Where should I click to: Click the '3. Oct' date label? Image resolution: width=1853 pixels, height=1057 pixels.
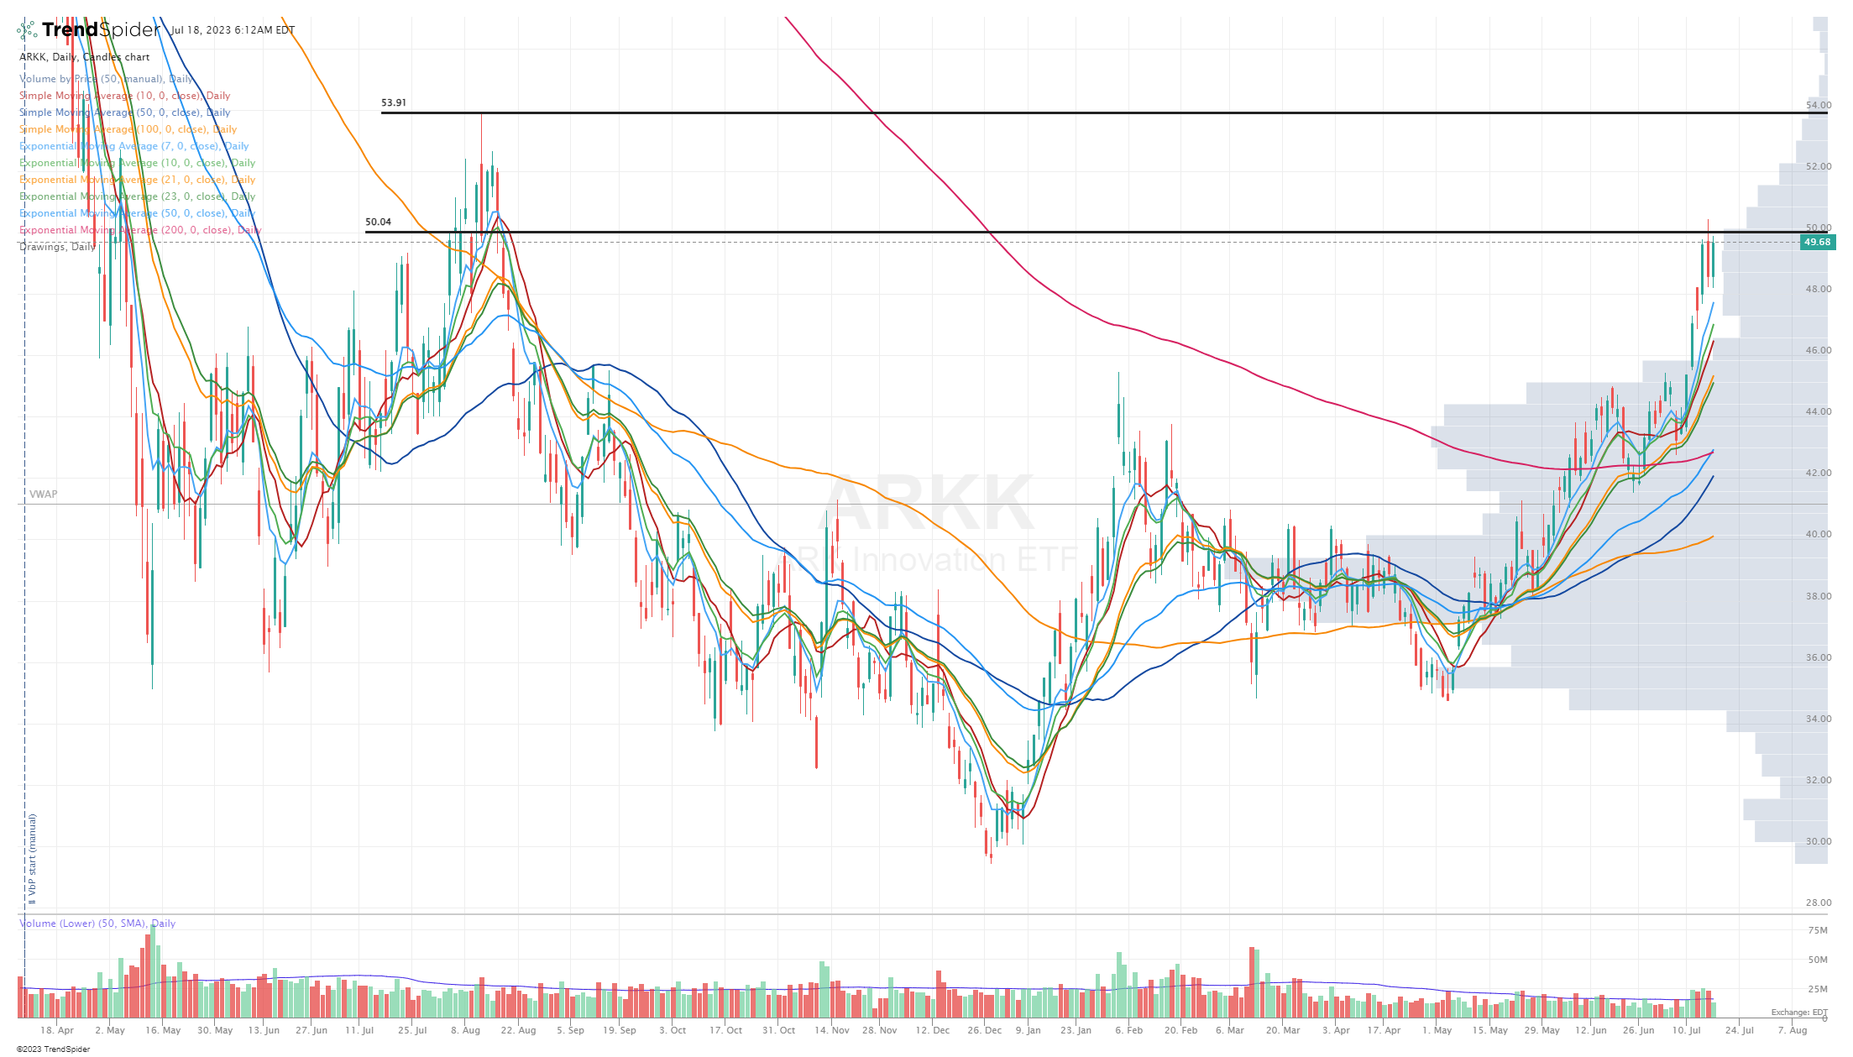[673, 1031]
